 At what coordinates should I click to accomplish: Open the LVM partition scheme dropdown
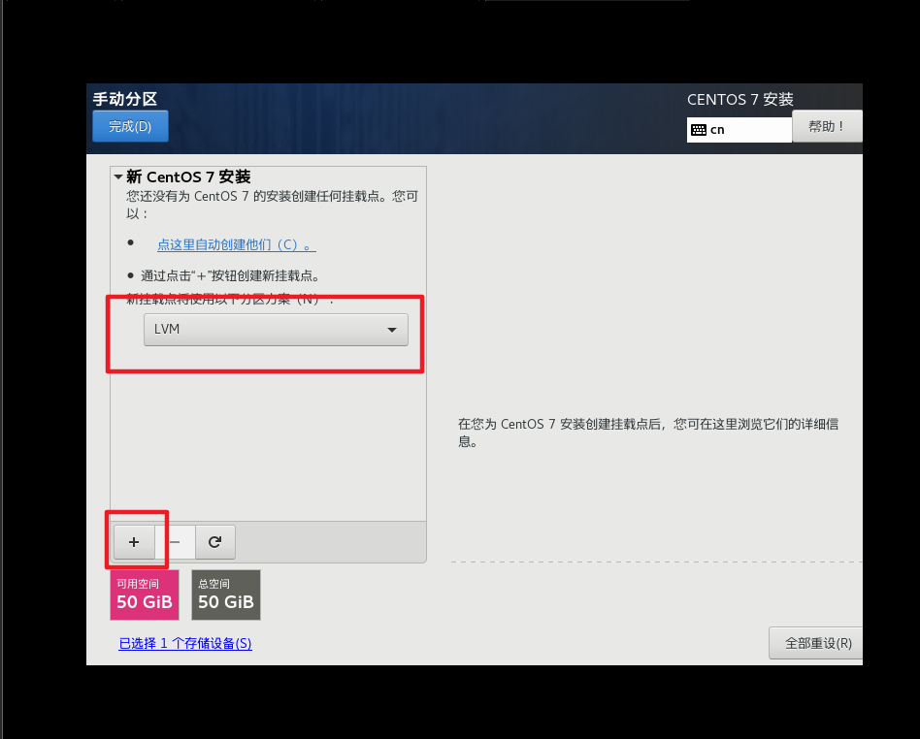click(276, 330)
